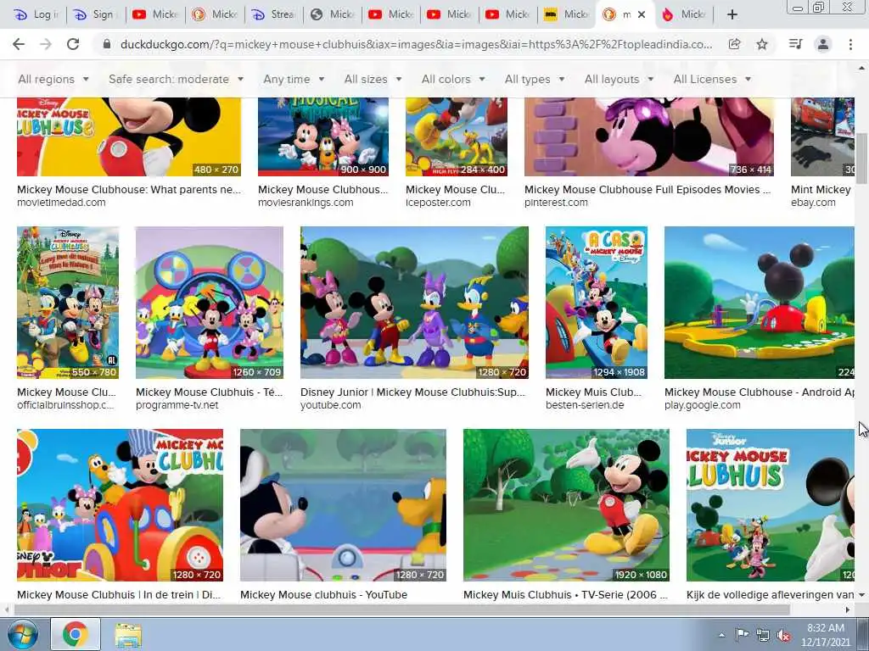This screenshot has width=869, height=651.
Task: Open a new browser tab
Action: (732, 15)
